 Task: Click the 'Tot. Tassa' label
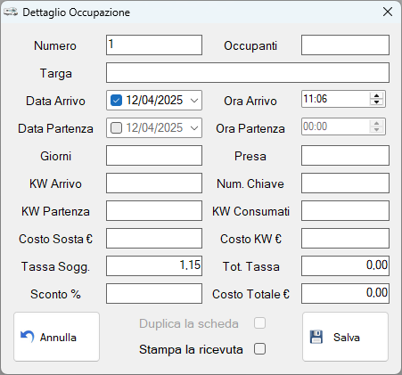click(x=251, y=266)
